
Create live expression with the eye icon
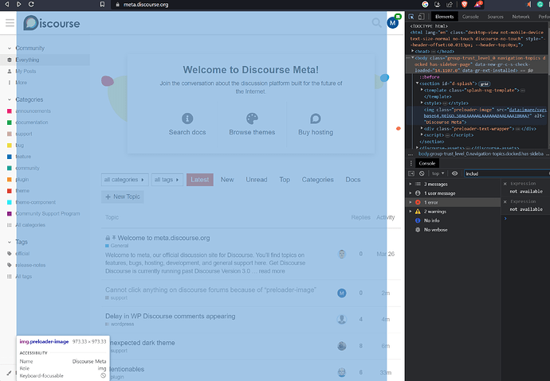pyautogui.click(x=455, y=173)
